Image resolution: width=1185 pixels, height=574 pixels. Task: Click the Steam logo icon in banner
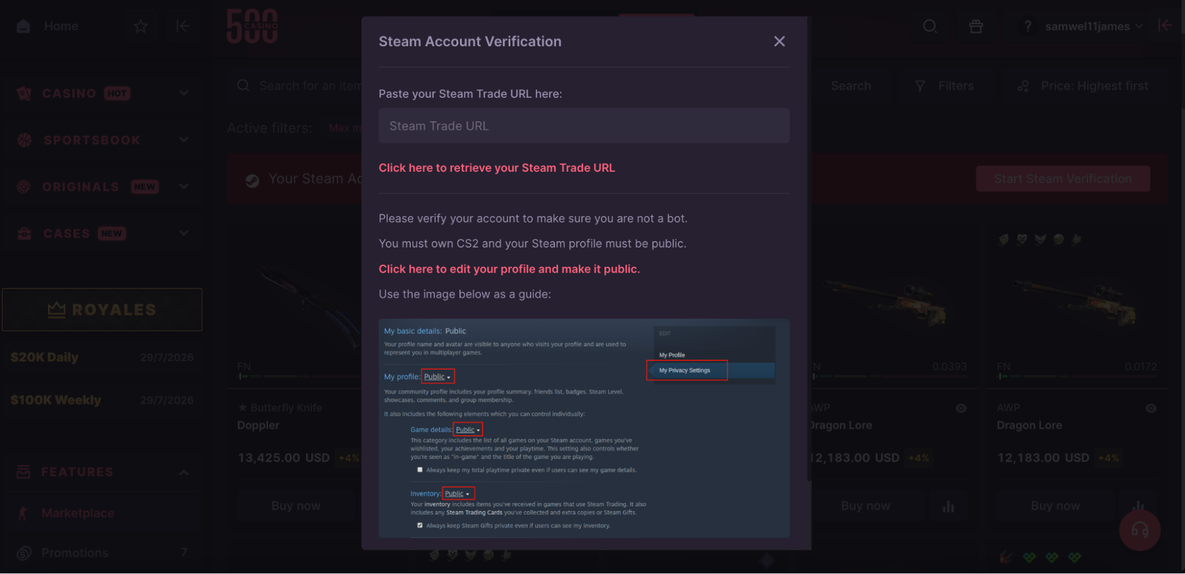pos(253,181)
